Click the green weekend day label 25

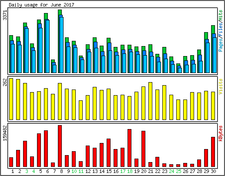pos(178,171)
